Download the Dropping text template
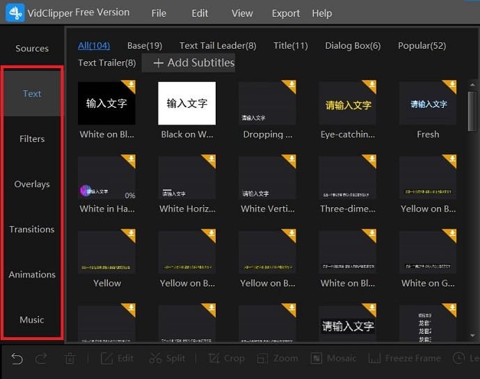Image resolution: width=480 pixels, height=379 pixels. coord(291,84)
